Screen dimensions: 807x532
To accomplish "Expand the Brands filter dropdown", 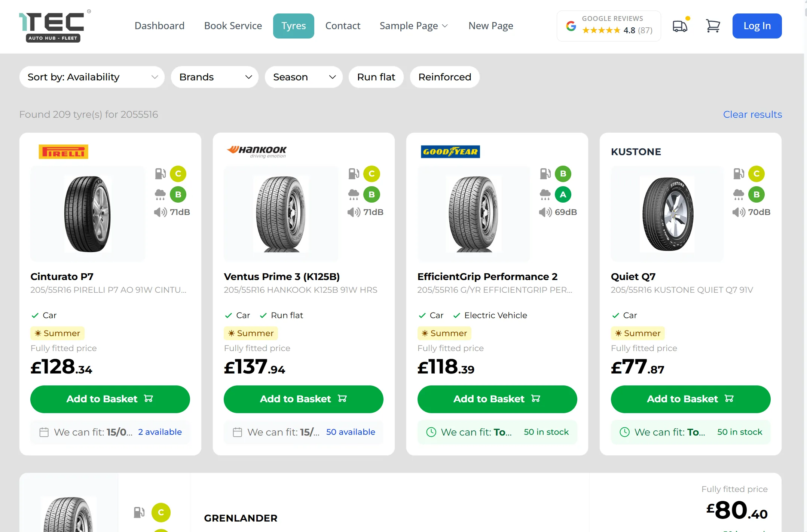I will (x=214, y=77).
